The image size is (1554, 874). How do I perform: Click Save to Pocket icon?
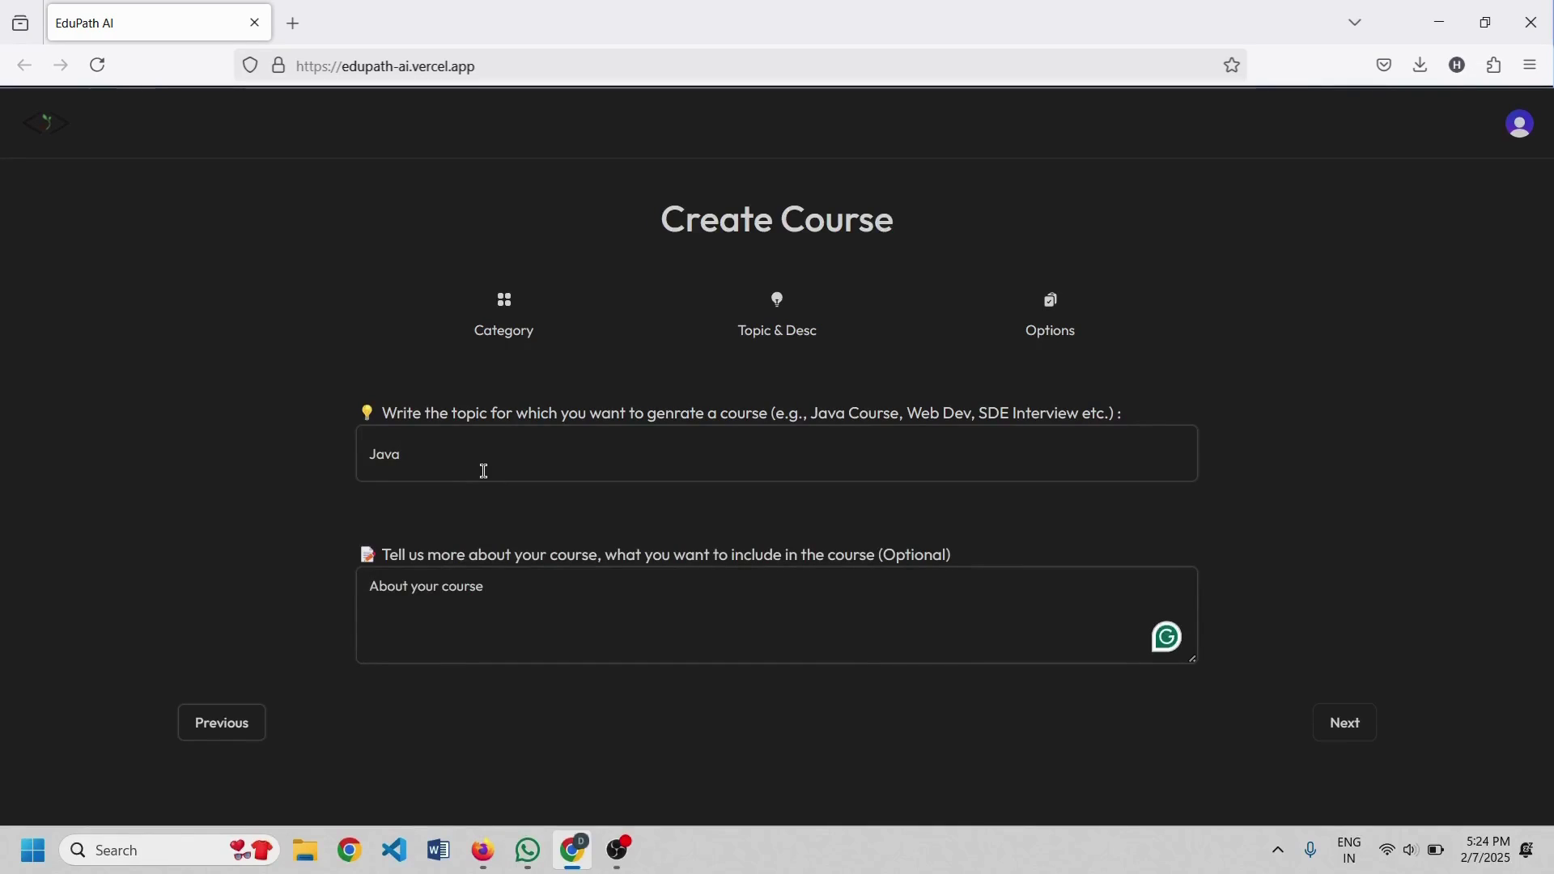point(1384,66)
